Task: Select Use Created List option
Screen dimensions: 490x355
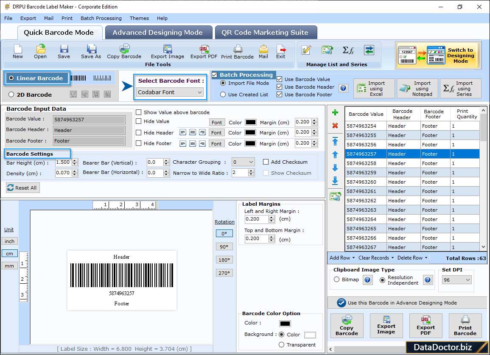Action: pos(223,95)
